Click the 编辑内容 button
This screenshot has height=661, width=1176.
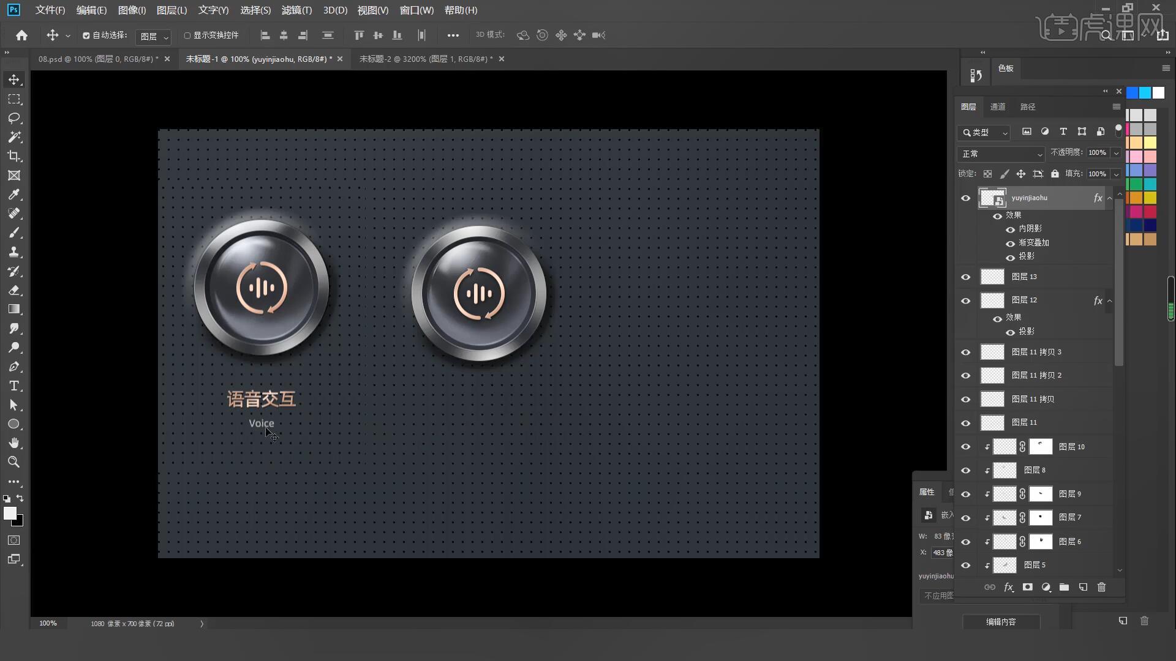[1001, 621]
